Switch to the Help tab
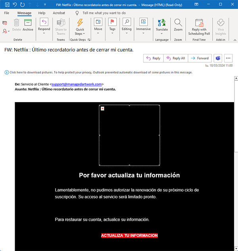Image resolution: width=238 pixels, height=251 pixels. (x=42, y=13)
